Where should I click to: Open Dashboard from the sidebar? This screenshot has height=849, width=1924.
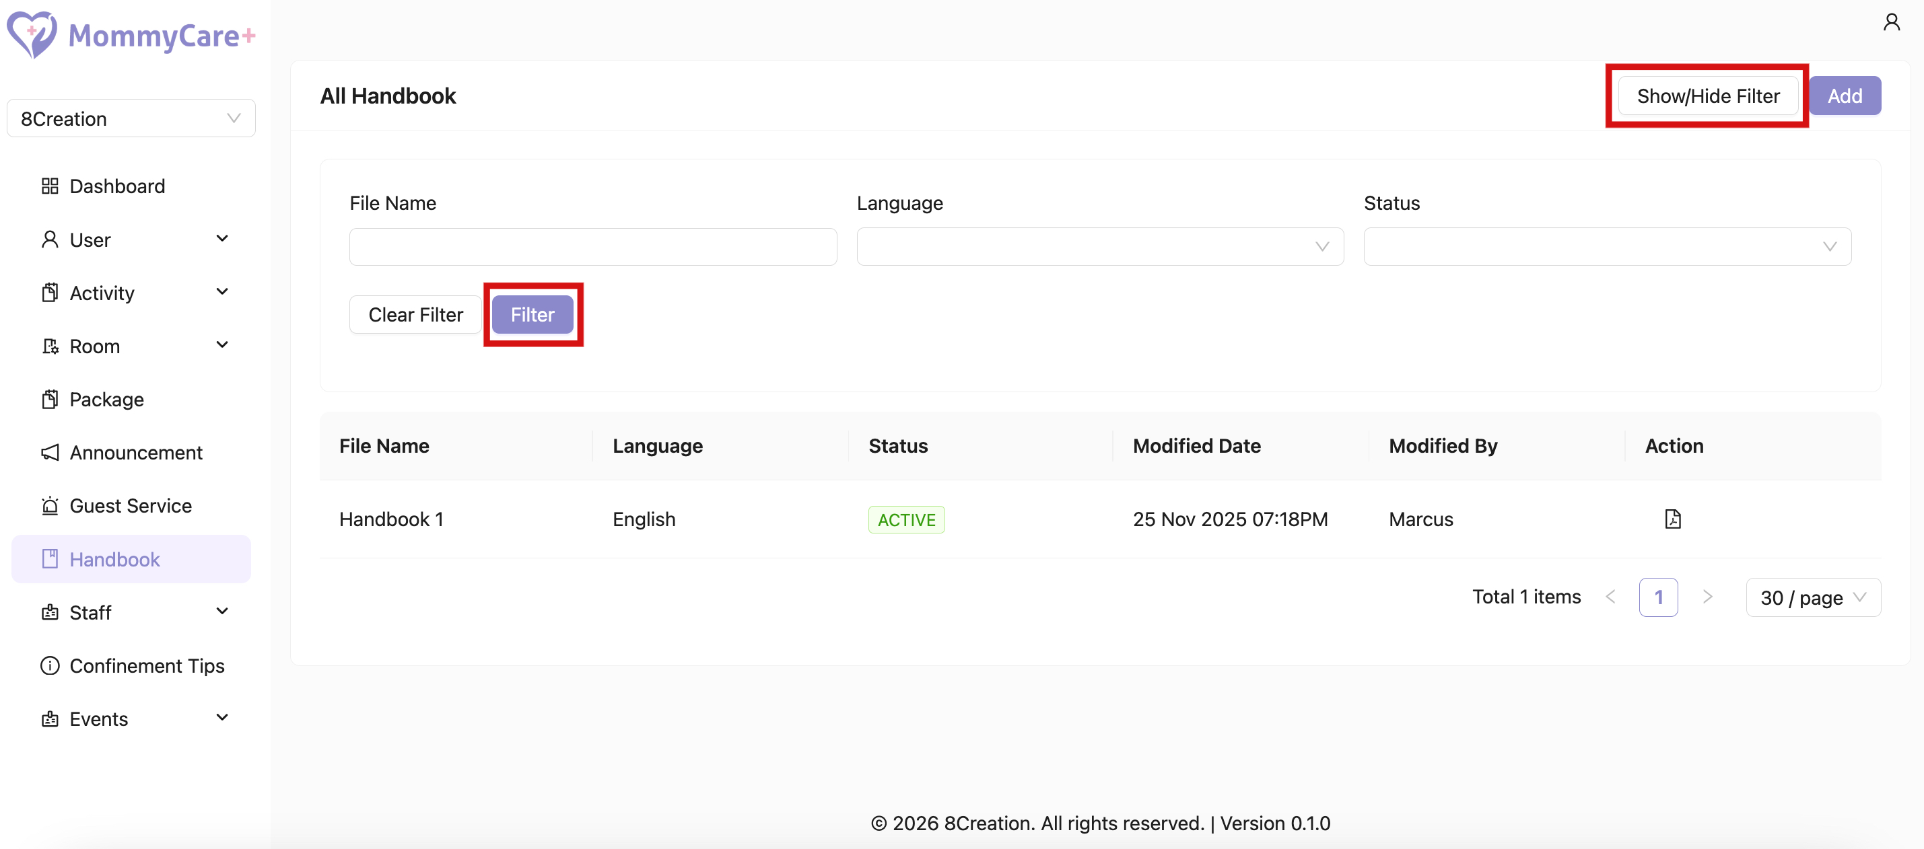[116, 186]
